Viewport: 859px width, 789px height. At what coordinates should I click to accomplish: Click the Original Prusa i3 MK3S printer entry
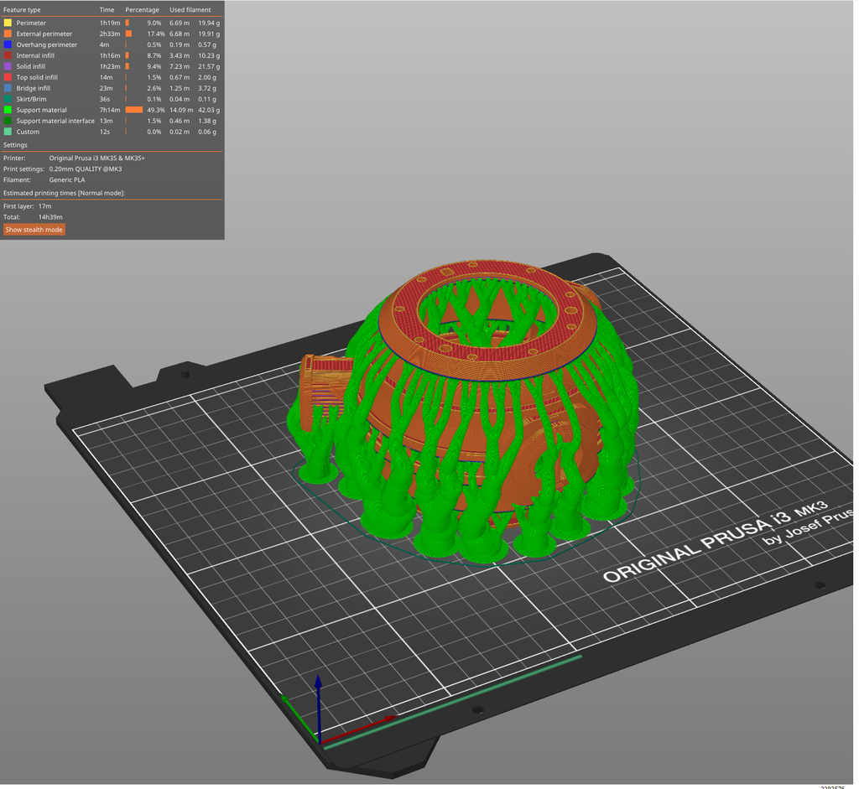(96, 158)
